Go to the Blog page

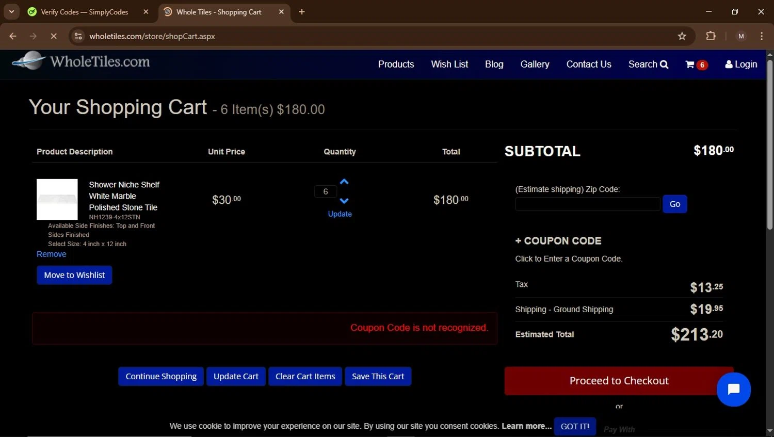(x=494, y=64)
